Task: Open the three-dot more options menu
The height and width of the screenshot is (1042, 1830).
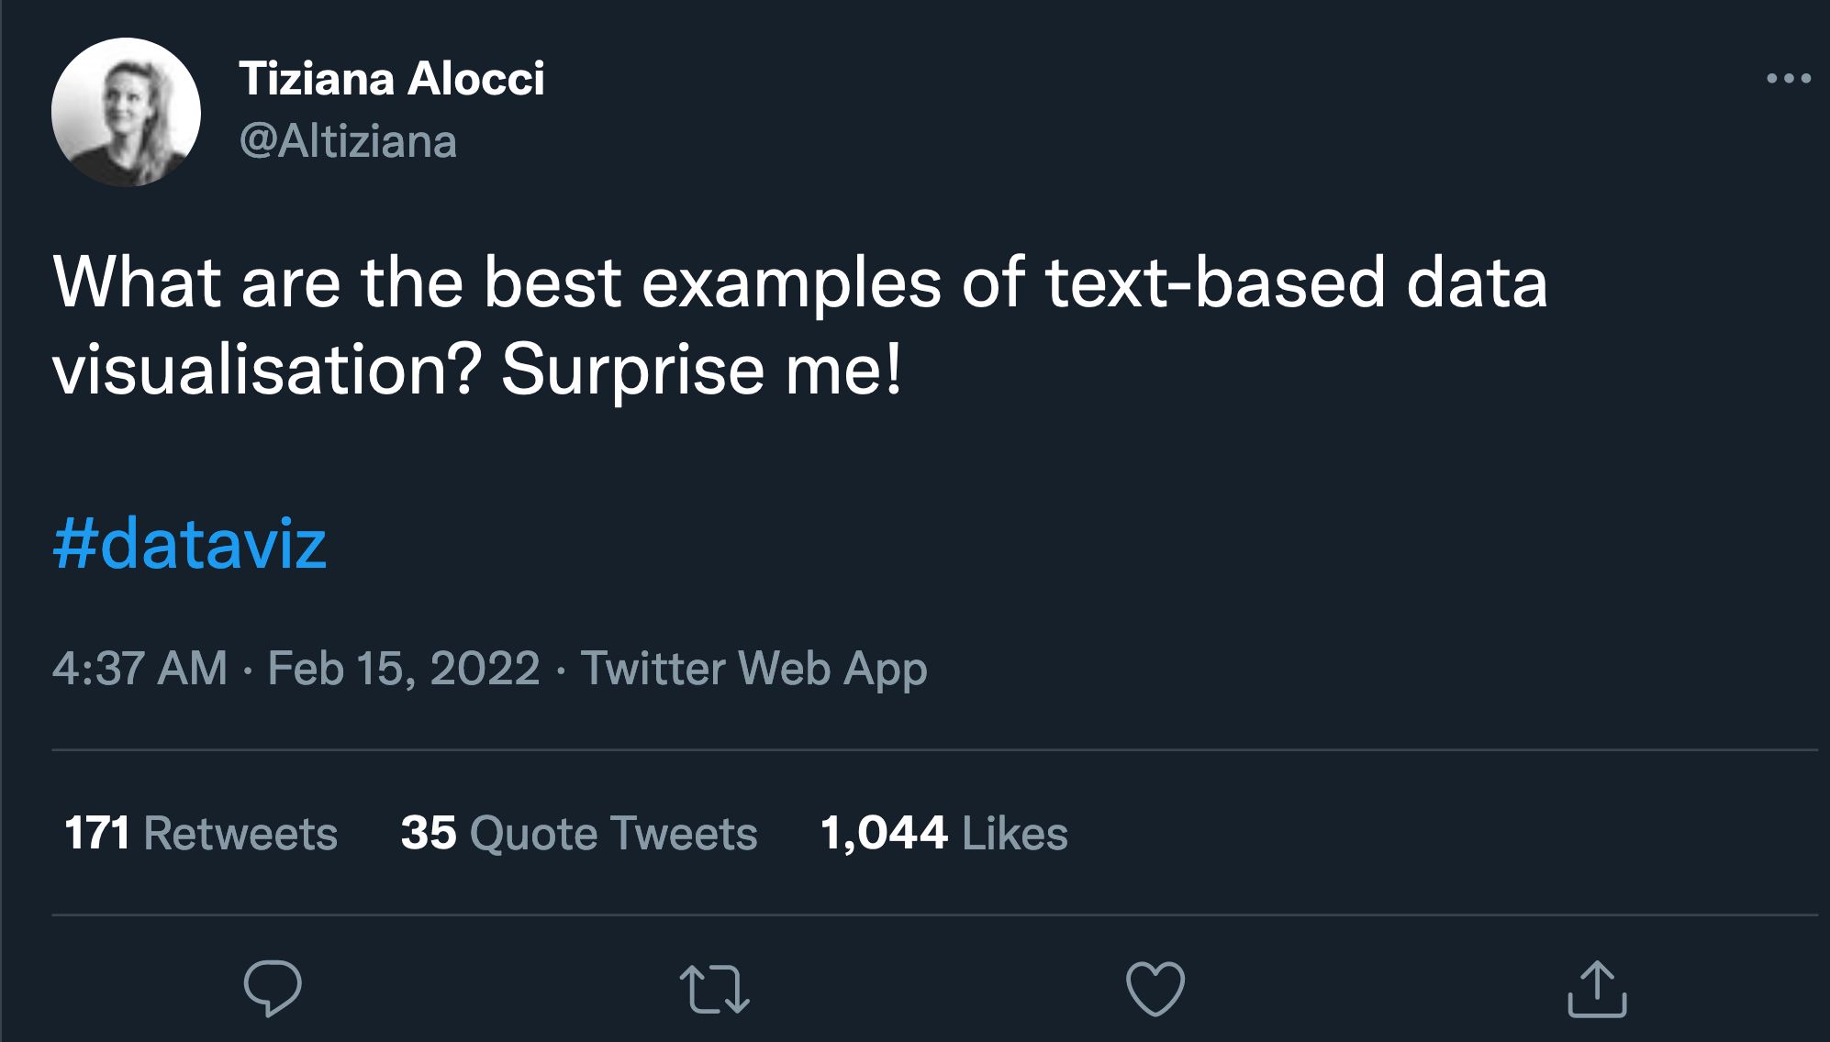Action: coord(1788,79)
